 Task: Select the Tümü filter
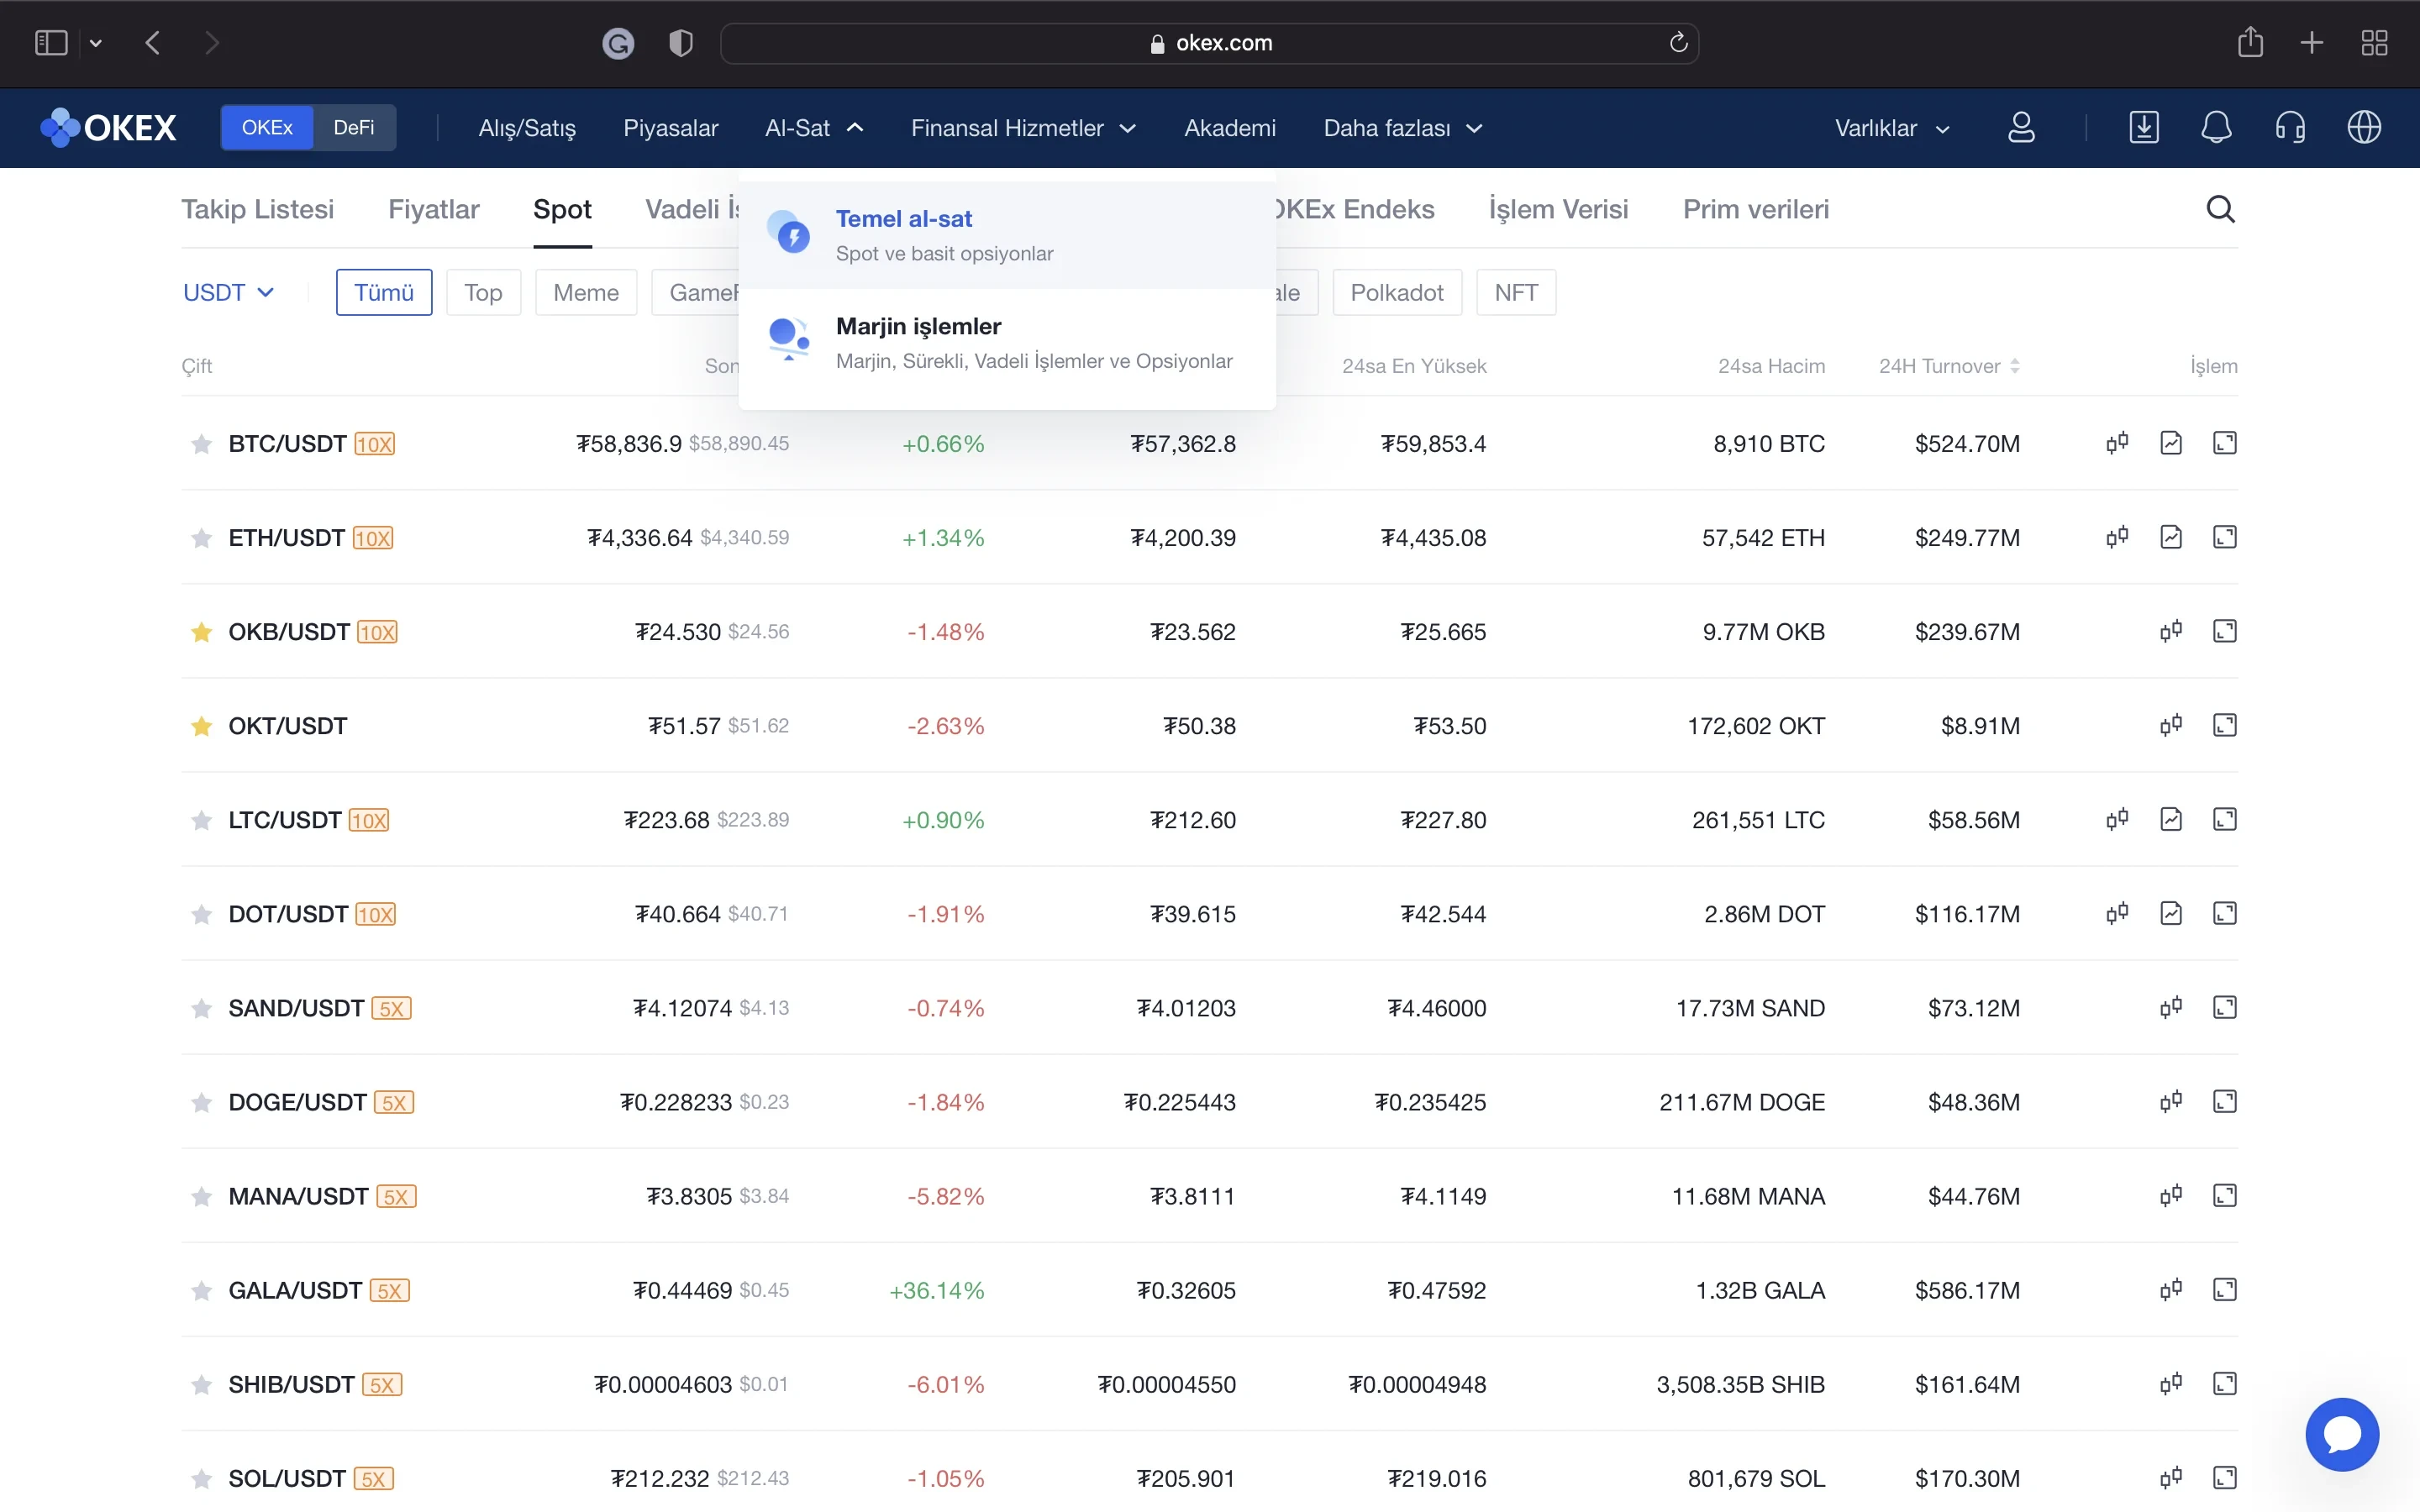click(384, 292)
